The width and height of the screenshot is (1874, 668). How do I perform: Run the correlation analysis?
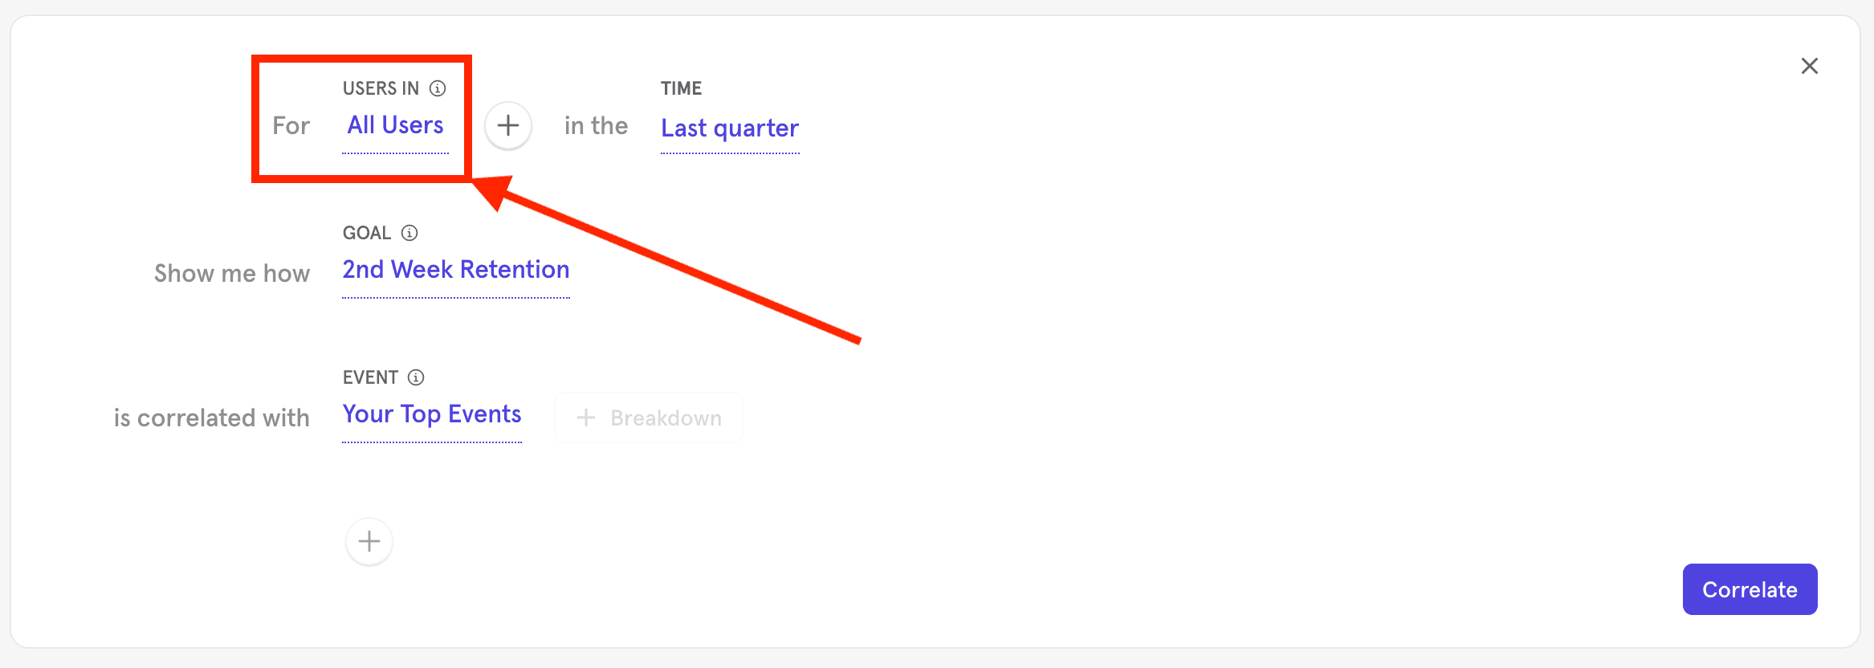coord(1750,589)
